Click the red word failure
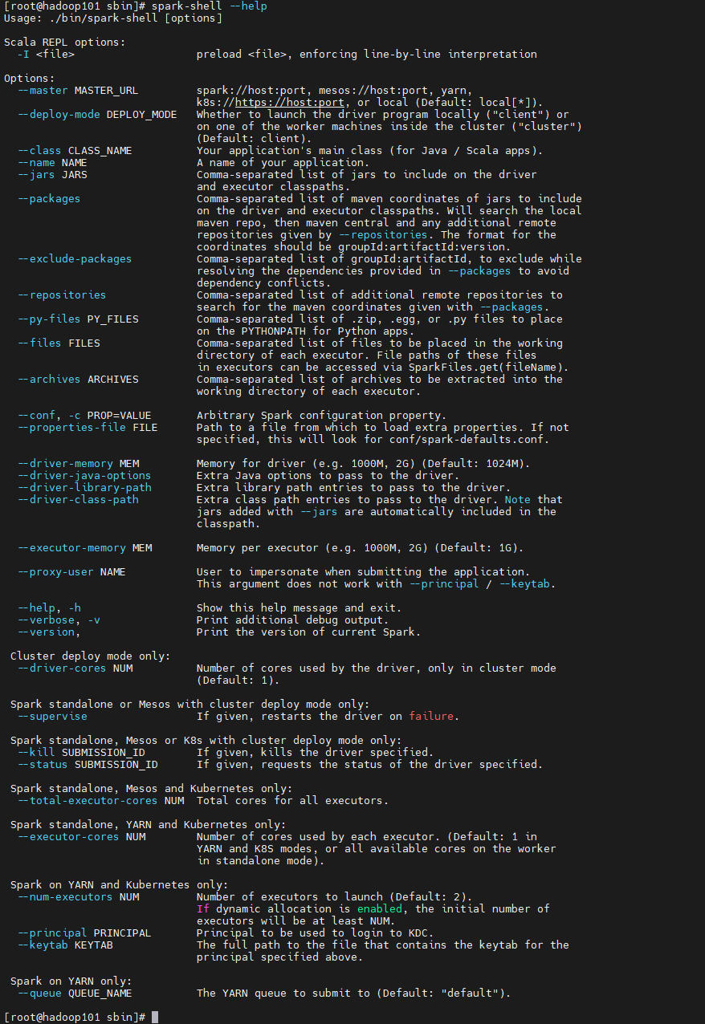 click(x=431, y=716)
